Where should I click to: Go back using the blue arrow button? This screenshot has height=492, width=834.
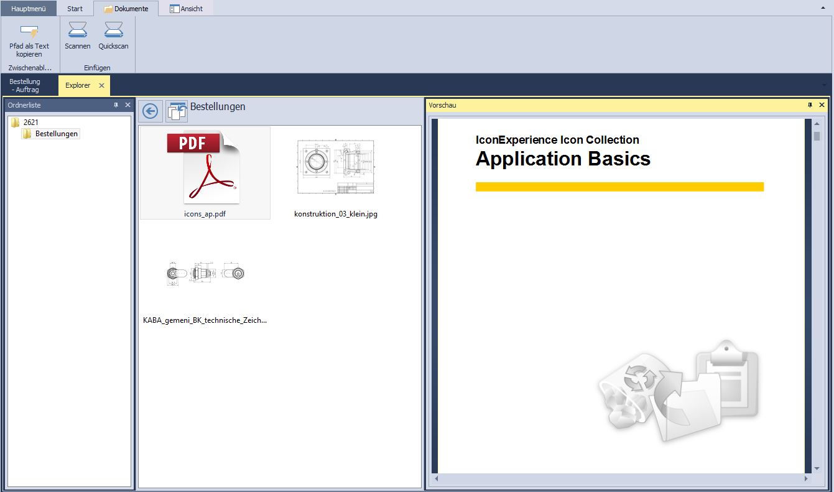tap(150, 111)
